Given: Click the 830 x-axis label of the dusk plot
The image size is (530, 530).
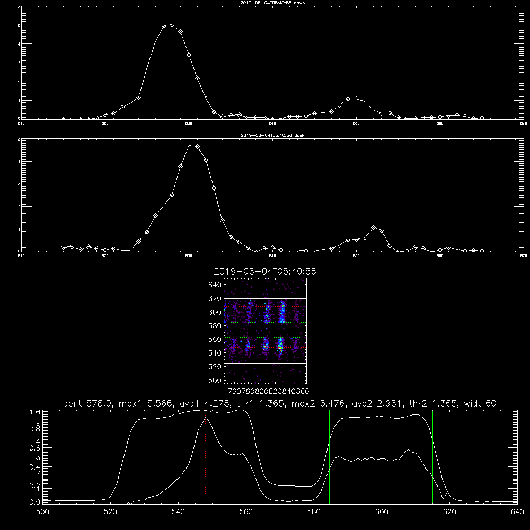Looking at the screenshot, I should pyautogui.click(x=189, y=256).
